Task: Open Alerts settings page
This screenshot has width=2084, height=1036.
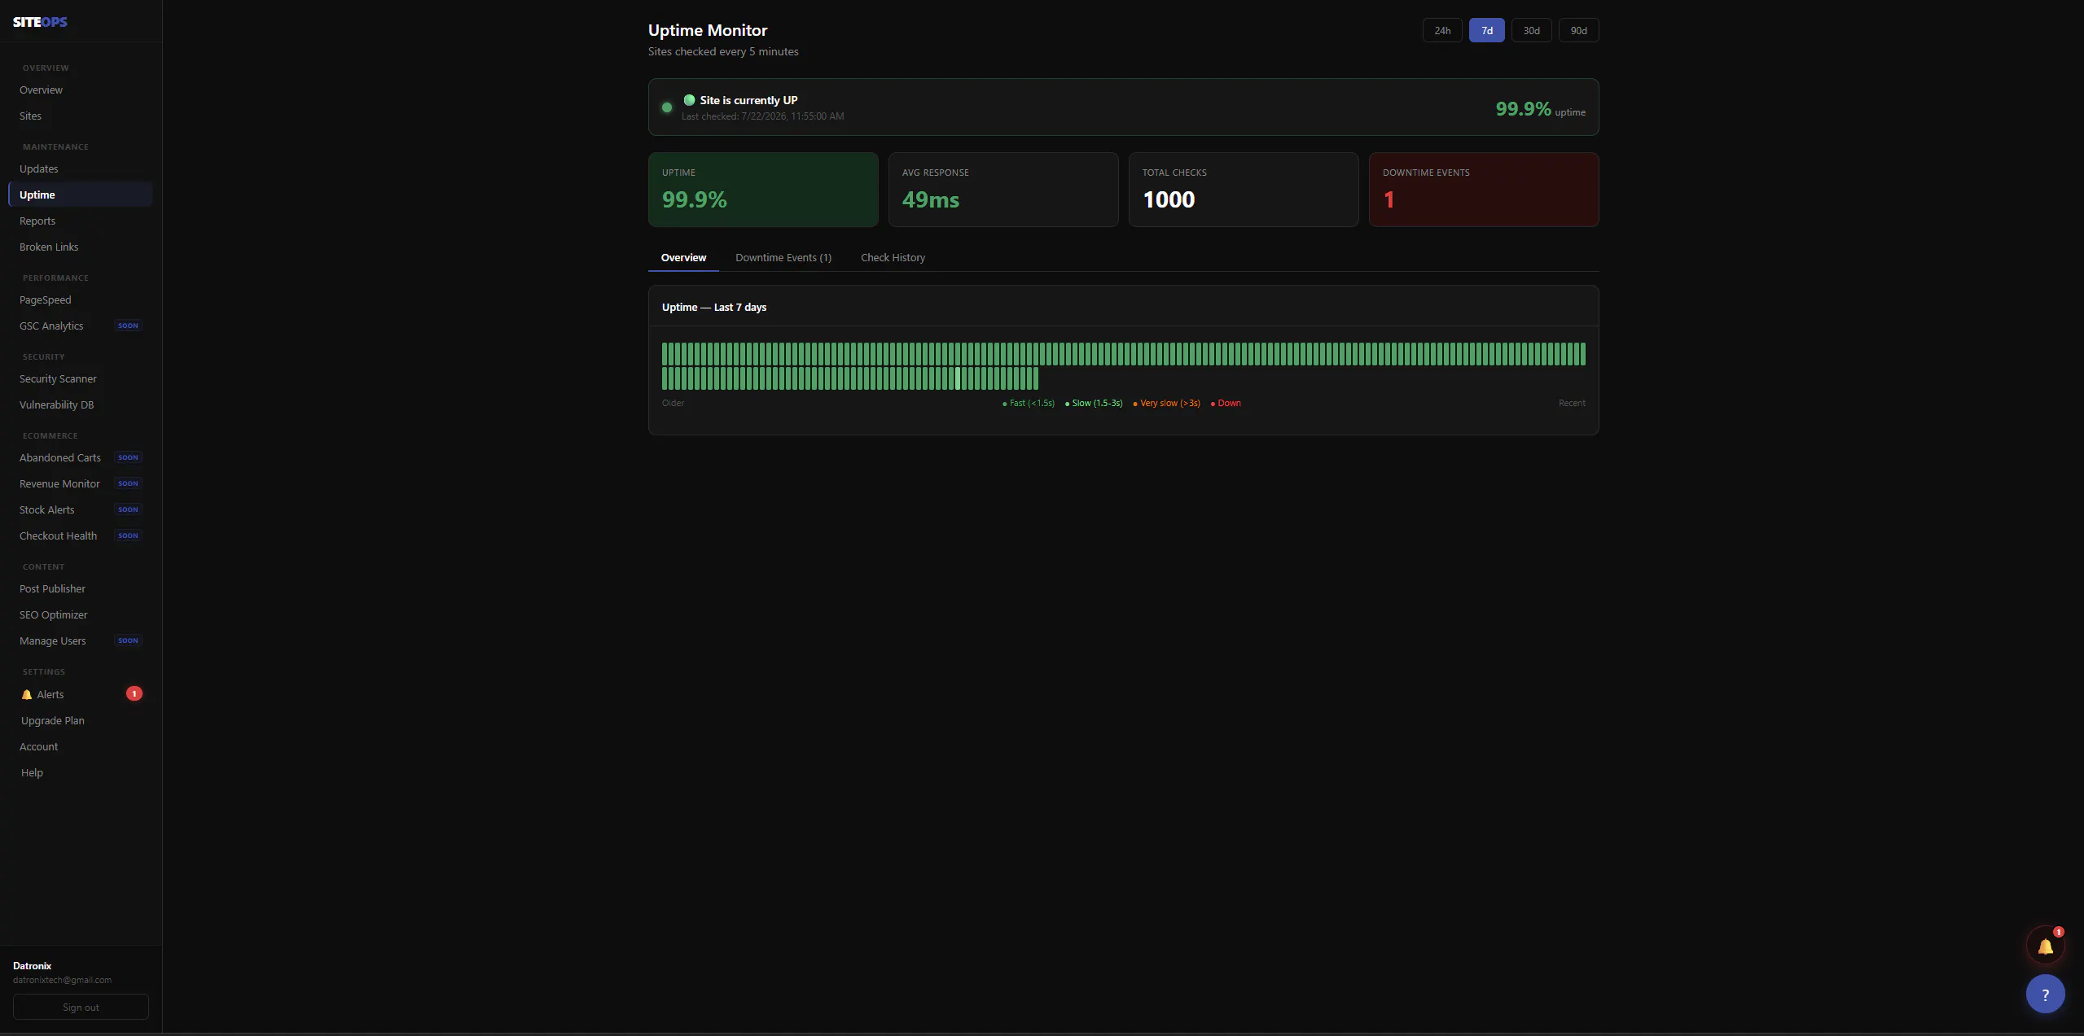Action: click(x=80, y=694)
